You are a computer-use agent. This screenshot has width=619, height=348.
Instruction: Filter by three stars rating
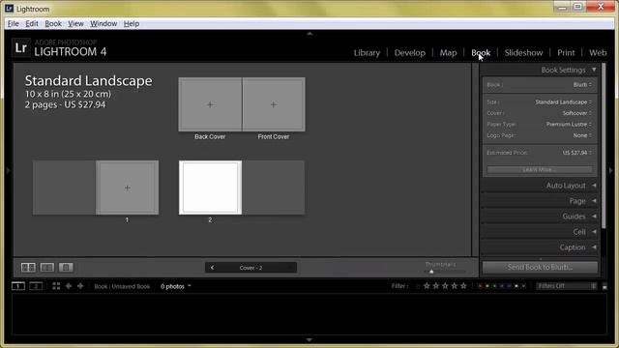445,286
